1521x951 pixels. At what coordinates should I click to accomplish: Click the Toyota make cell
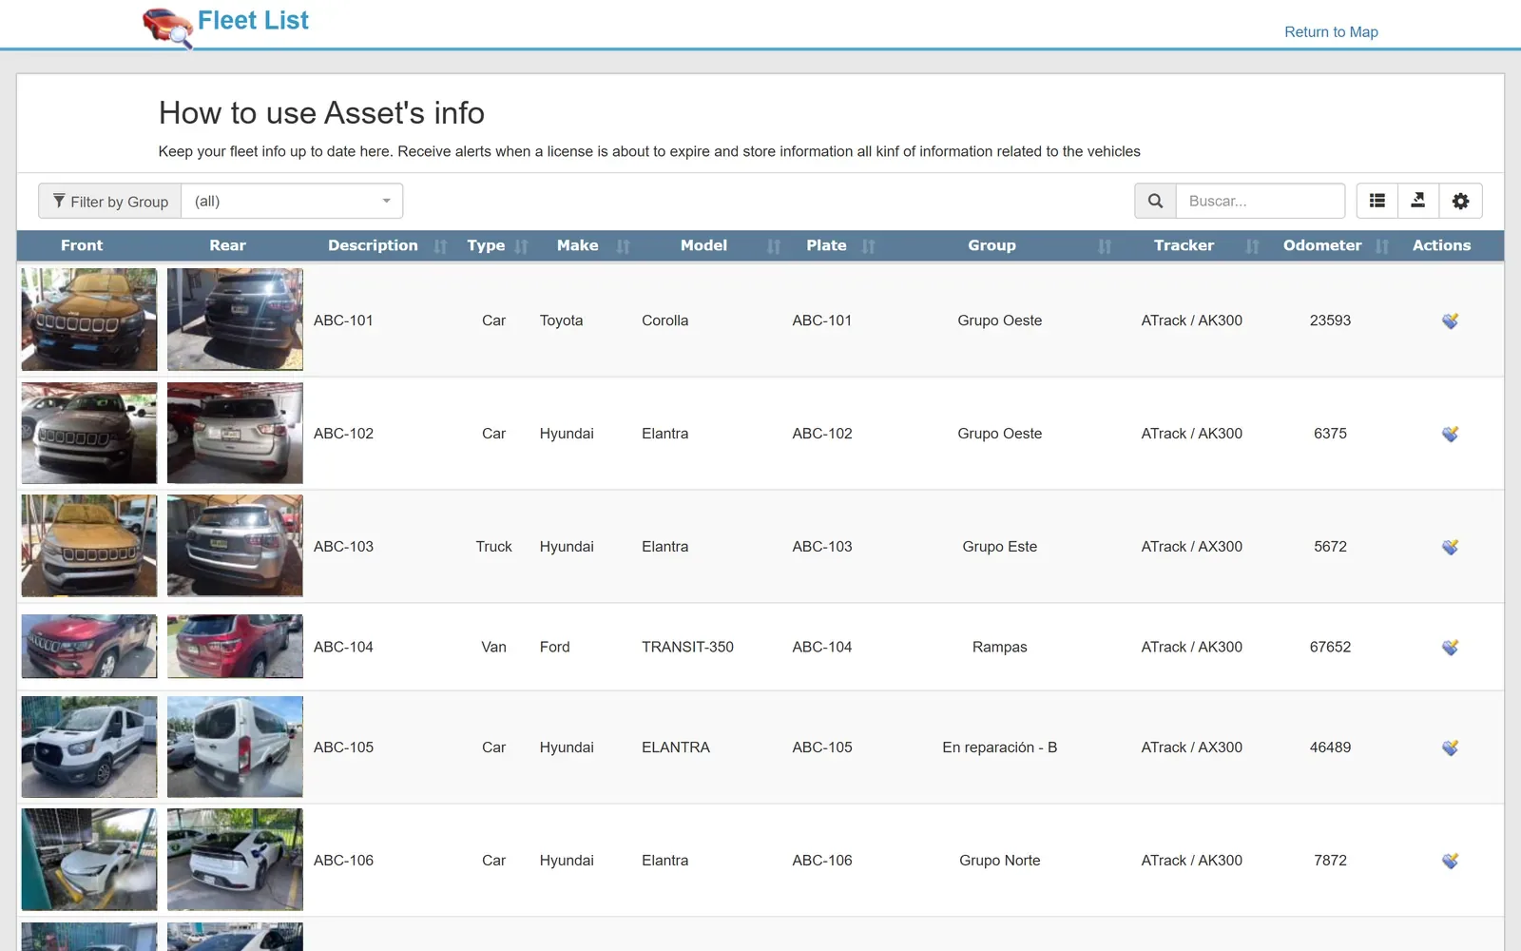[x=561, y=320]
